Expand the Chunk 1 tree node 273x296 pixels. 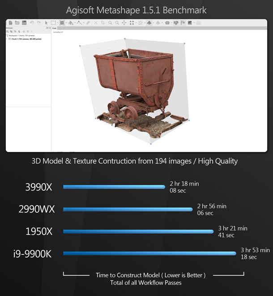point(7,39)
